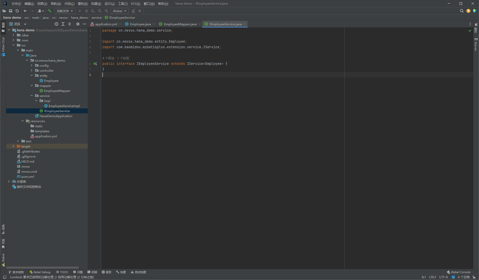Expand the .idea folder
This screenshot has width=479, height=280.
pyautogui.click(x=13, y=35)
